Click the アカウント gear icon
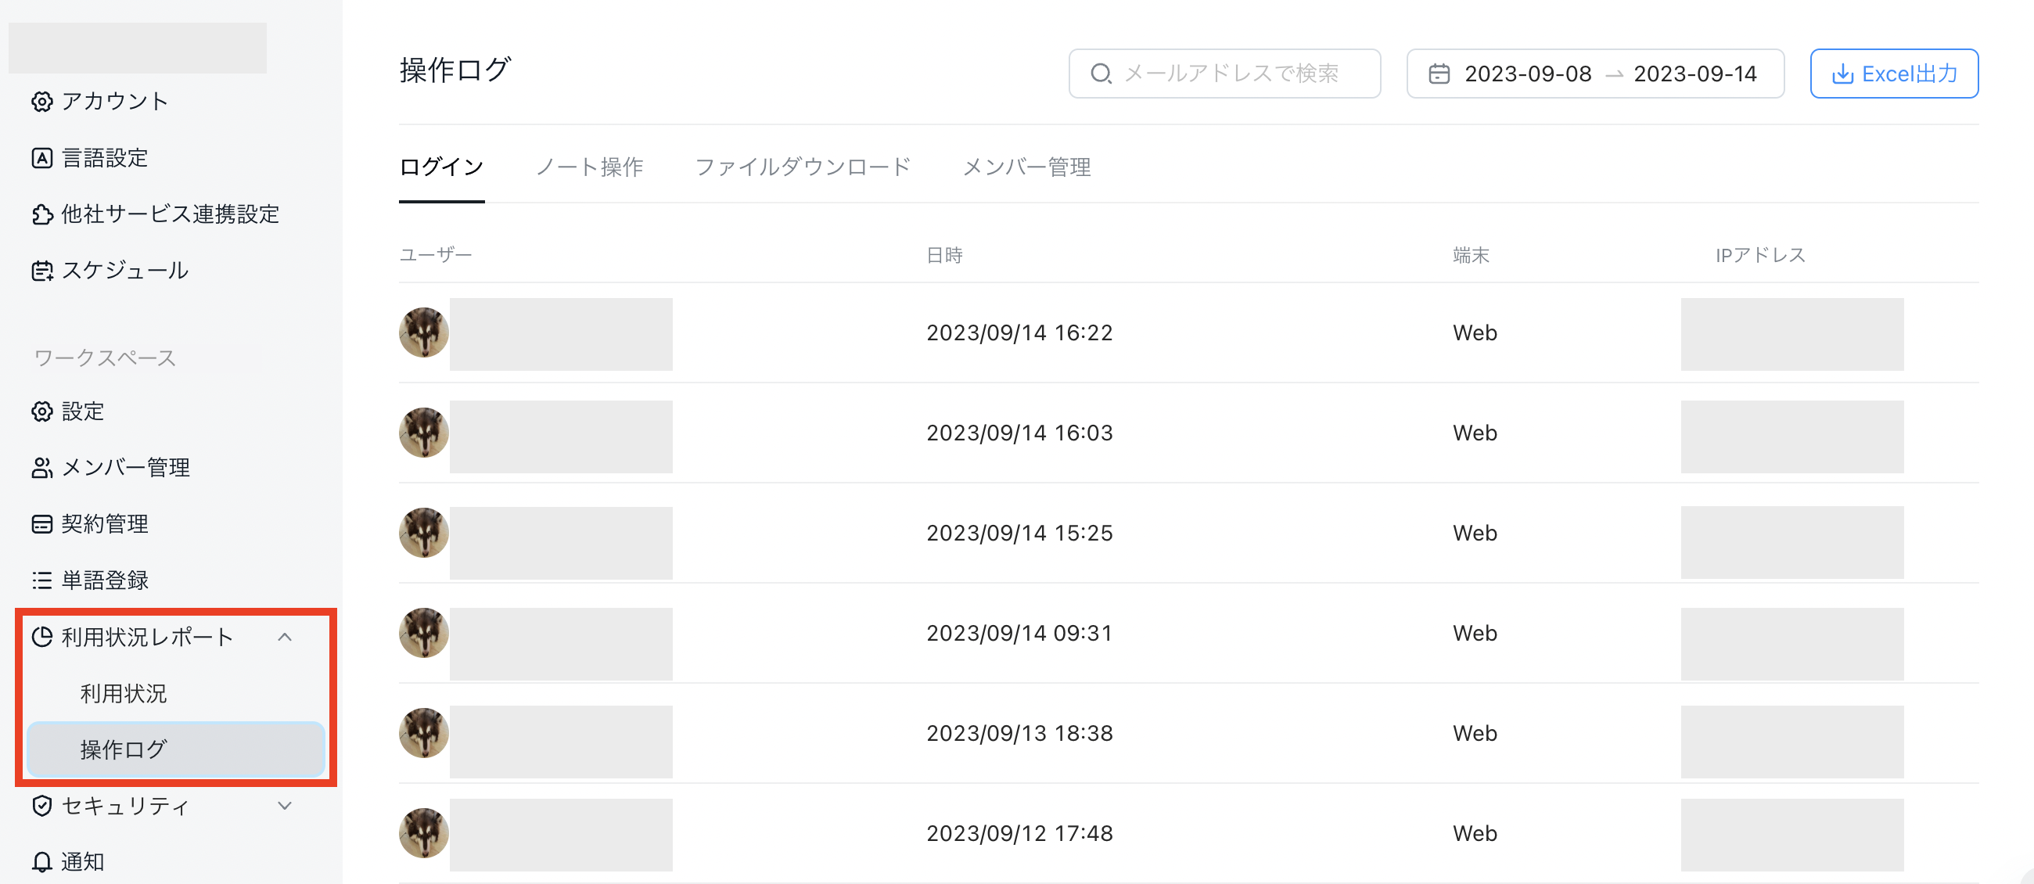The image size is (2034, 884). click(41, 102)
